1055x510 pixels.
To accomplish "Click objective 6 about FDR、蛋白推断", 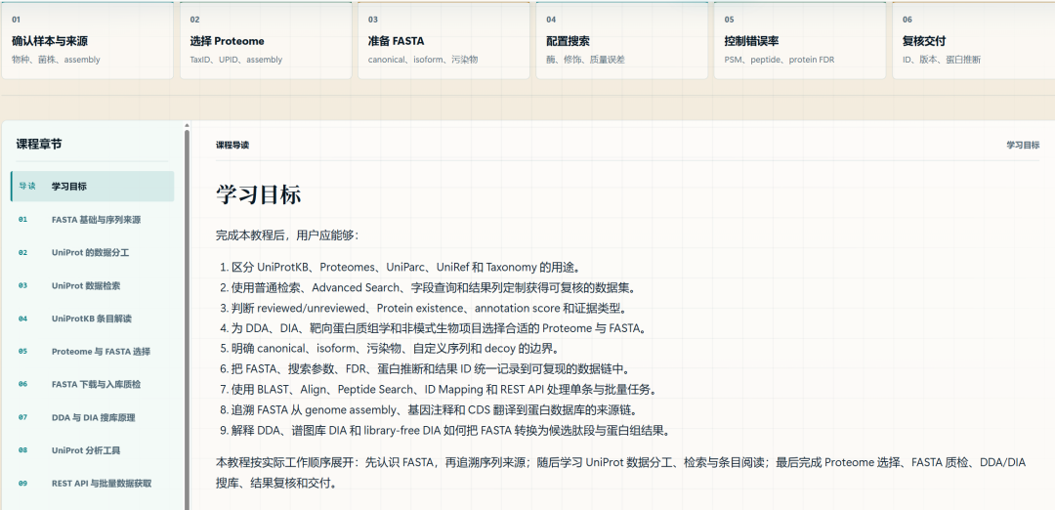I will [425, 369].
